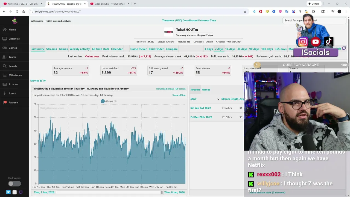Click the pink pig extension icon
350x197 pixels.
pyautogui.click(x=280, y=11)
